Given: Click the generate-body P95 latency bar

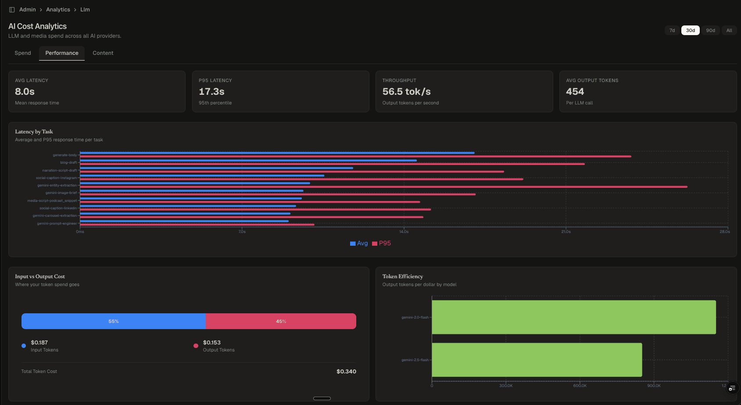Looking at the screenshot, I should click(351, 156).
